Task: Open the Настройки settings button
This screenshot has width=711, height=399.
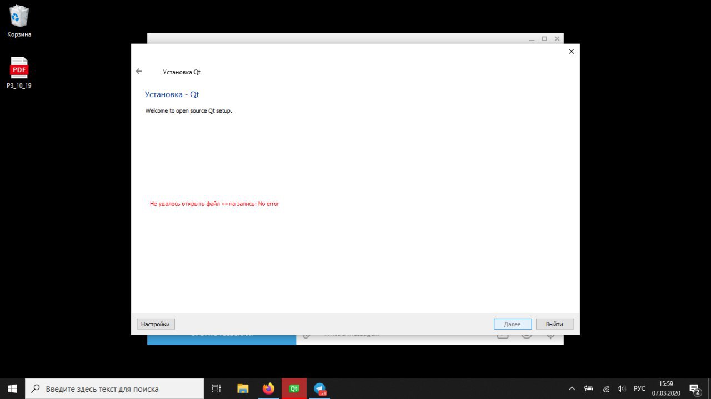Action: 156,324
